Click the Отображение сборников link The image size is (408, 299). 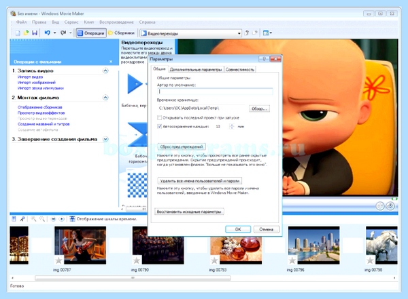[x=40, y=107]
